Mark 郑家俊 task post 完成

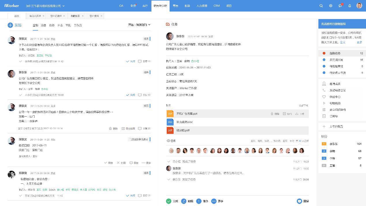(x=131, y=196)
